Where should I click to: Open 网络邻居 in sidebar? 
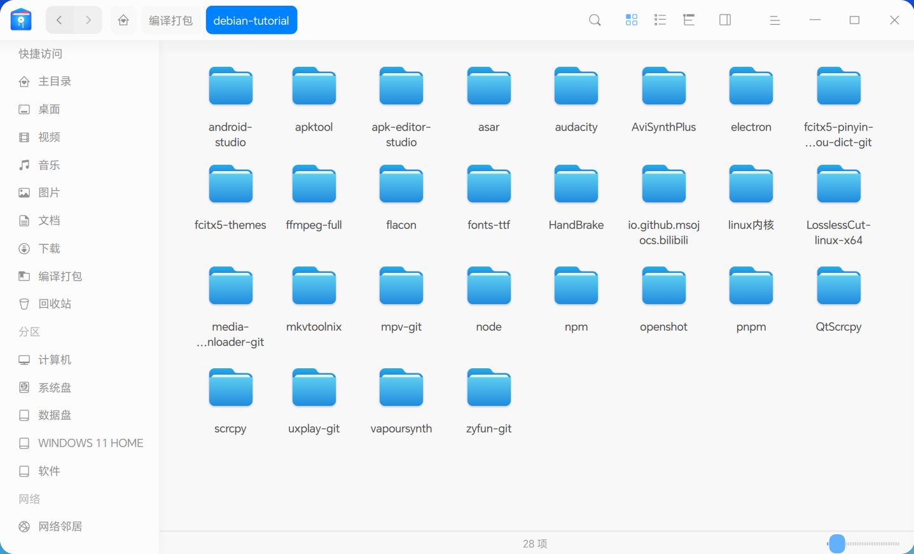tap(80, 527)
